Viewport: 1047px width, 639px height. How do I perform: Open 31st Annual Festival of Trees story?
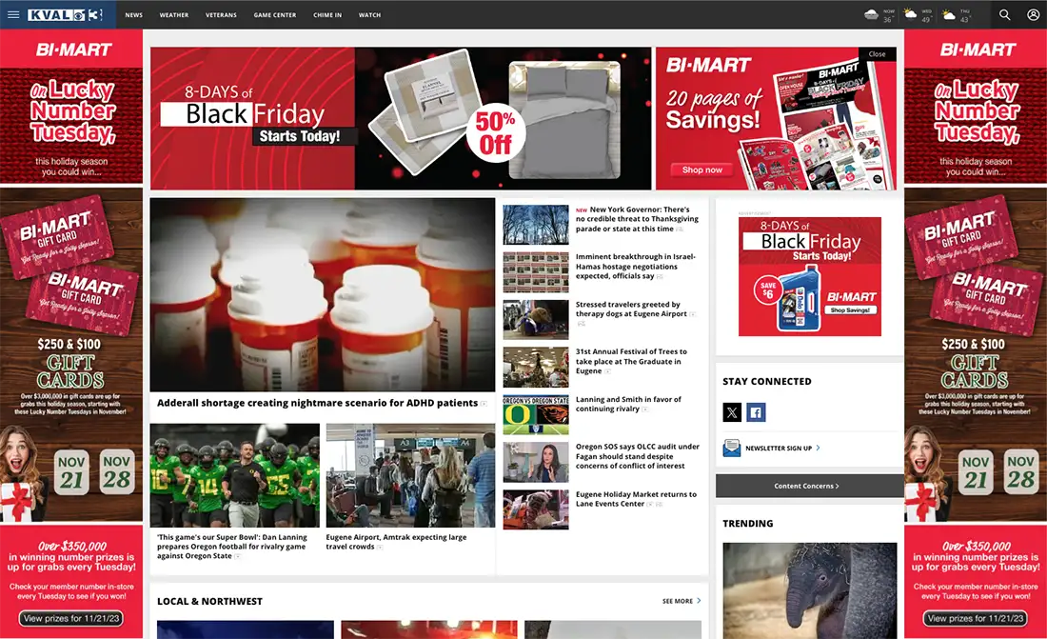[x=631, y=361]
